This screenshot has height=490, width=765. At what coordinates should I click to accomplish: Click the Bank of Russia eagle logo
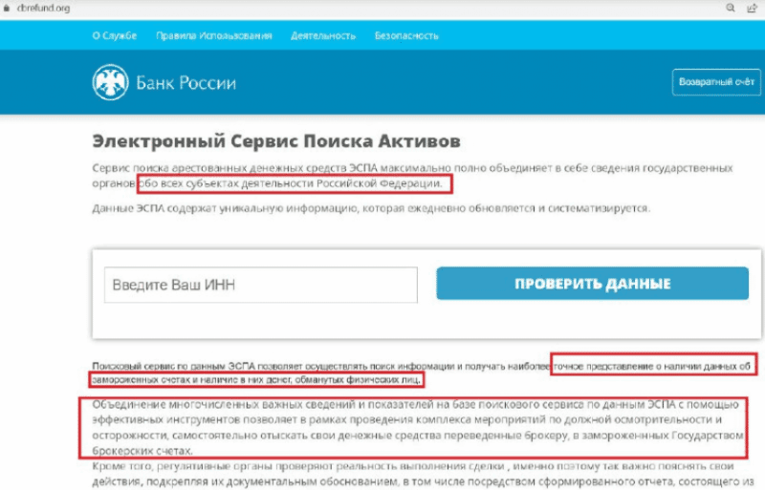point(110,82)
